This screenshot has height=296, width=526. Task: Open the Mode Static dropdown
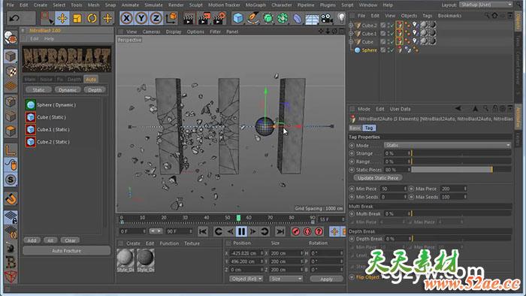447,146
